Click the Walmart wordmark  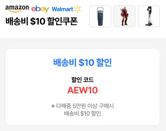62,9
